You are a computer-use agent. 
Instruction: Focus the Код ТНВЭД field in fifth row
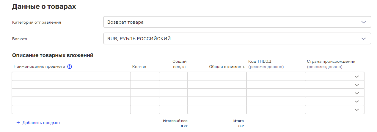pos(276,110)
